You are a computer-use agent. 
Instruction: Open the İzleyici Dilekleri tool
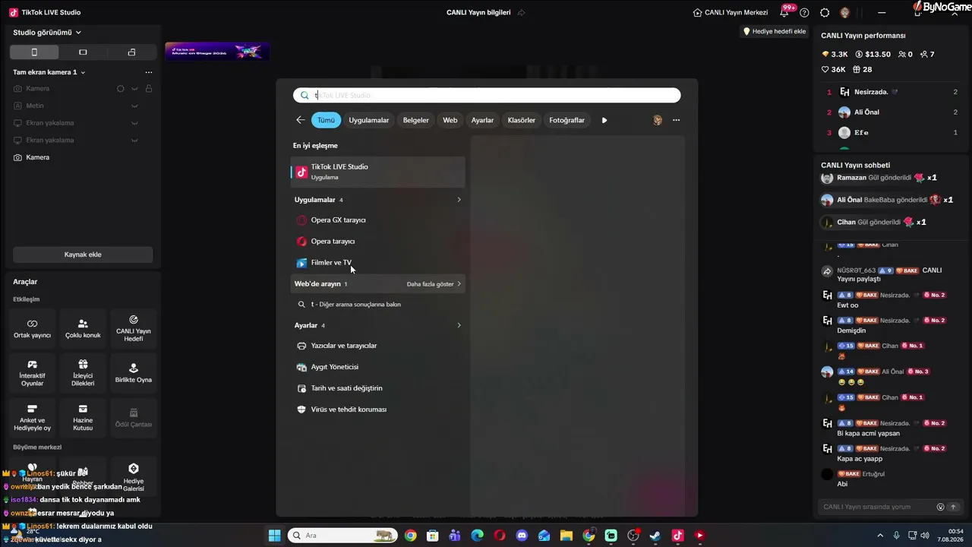pyautogui.click(x=83, y=373)
